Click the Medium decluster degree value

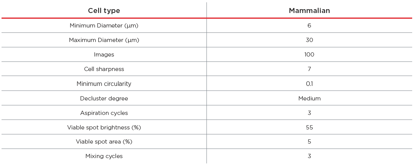309,99
